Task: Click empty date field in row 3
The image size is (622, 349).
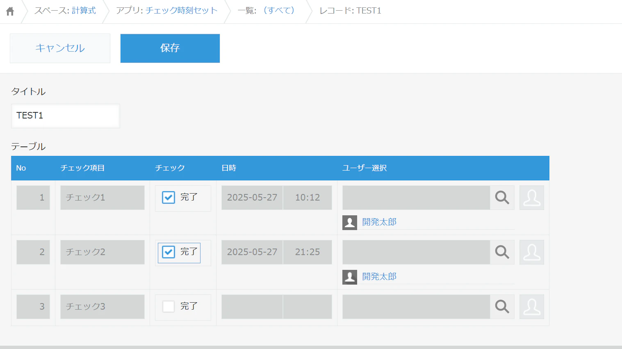Action: pos(252,307)
